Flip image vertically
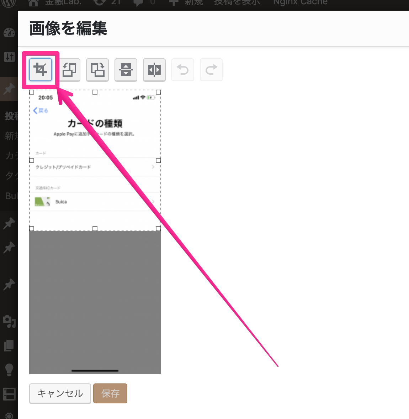 (x=126, y=70)
